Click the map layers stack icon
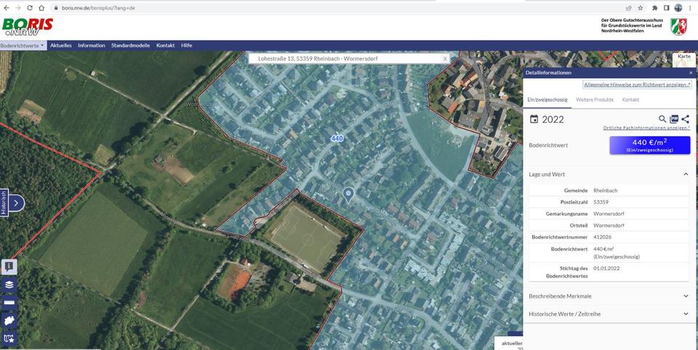The height and width of the screenshot is (350, 698). pos(9,285)
